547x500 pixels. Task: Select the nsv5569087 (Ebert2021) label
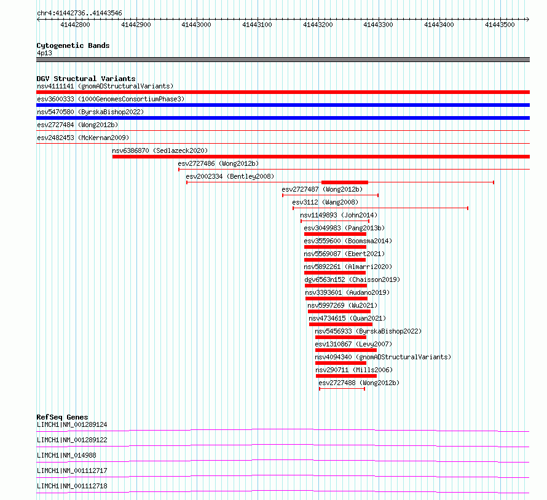coord(344,254)
